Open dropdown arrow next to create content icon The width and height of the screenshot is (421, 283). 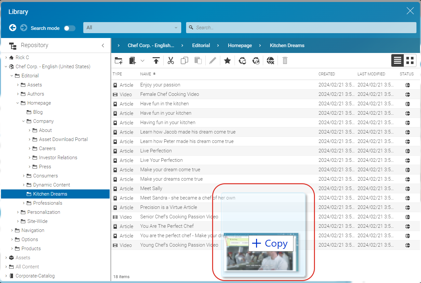click(143, 61)
